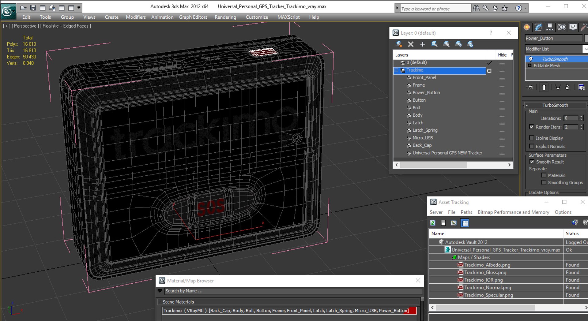Collapse the Trackimo layer tree
The height and width of the screenshot is (321, 588).
pyautogui.click(x=397, y=70)
